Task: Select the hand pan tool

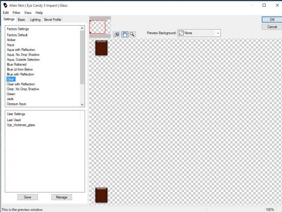Action: click(x=125, y=34)
